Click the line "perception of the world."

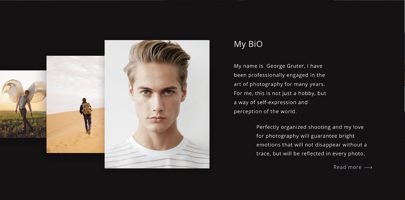(265, 111)
